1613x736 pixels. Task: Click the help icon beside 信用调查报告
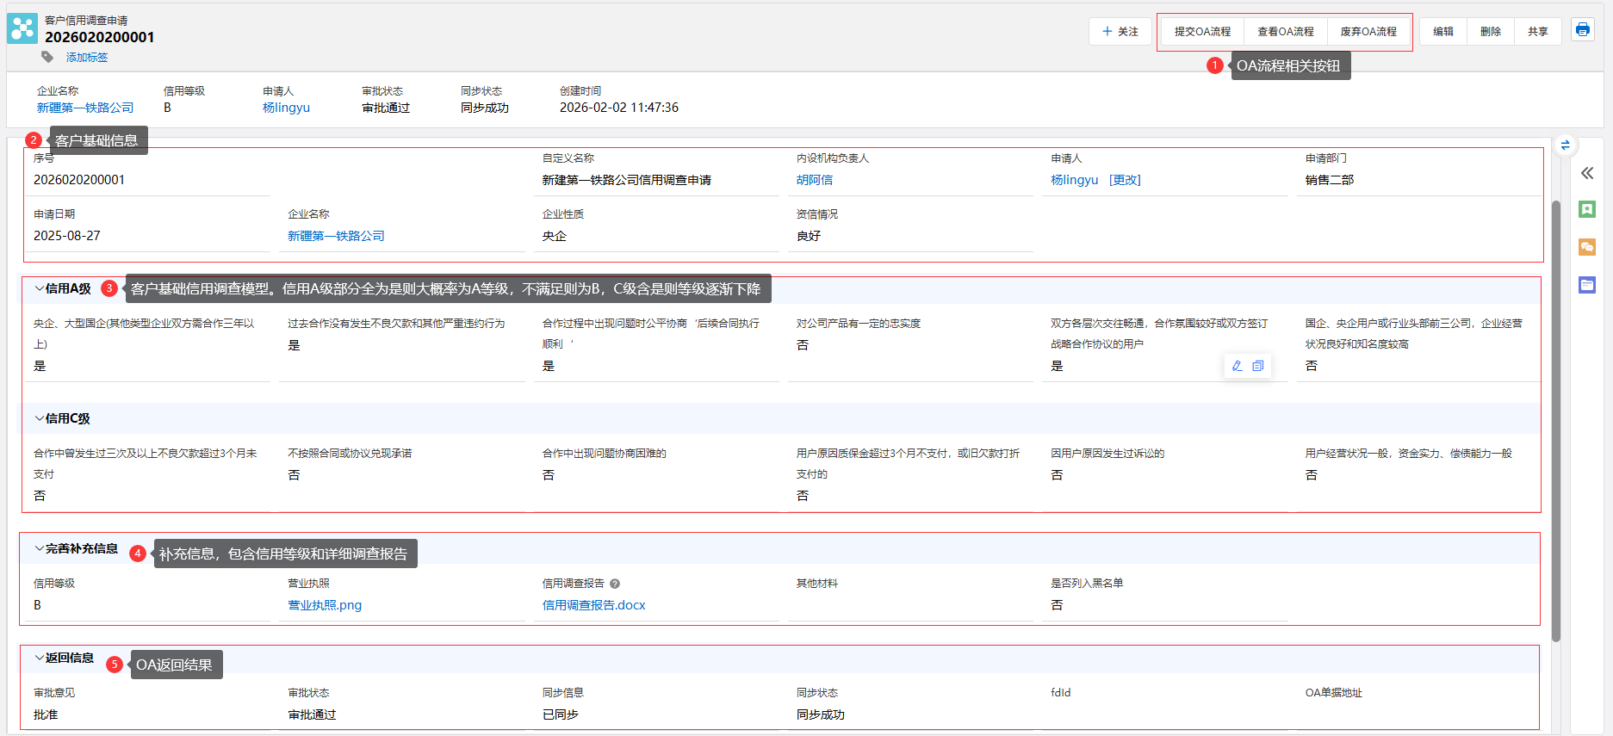(615, 584)
